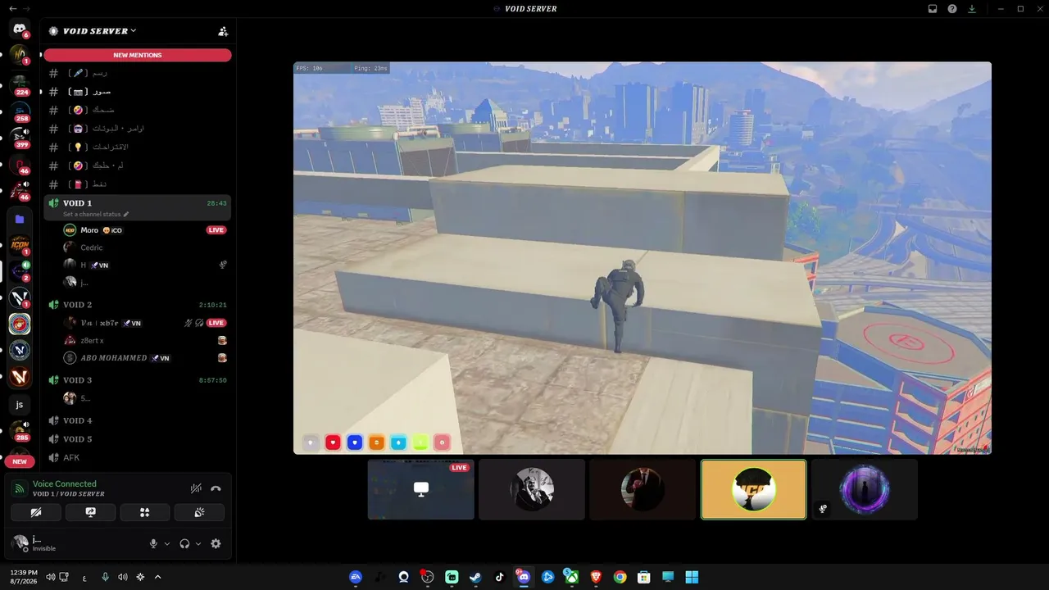Click the NEW pill in server list

point(20,461)
